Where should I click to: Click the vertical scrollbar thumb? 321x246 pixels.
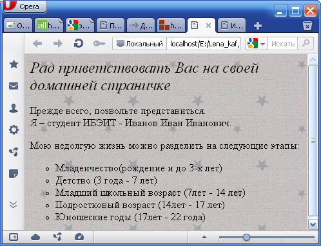[x=313, y=140]
